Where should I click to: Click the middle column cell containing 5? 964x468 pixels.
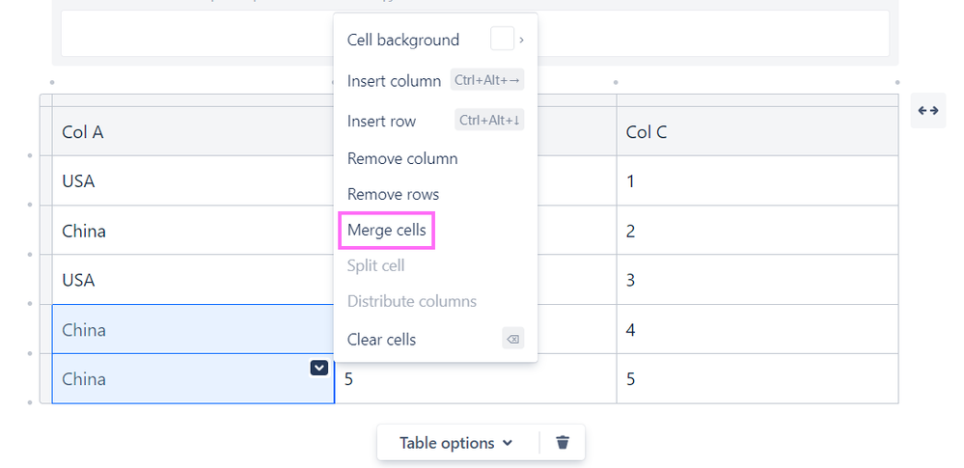475,379
